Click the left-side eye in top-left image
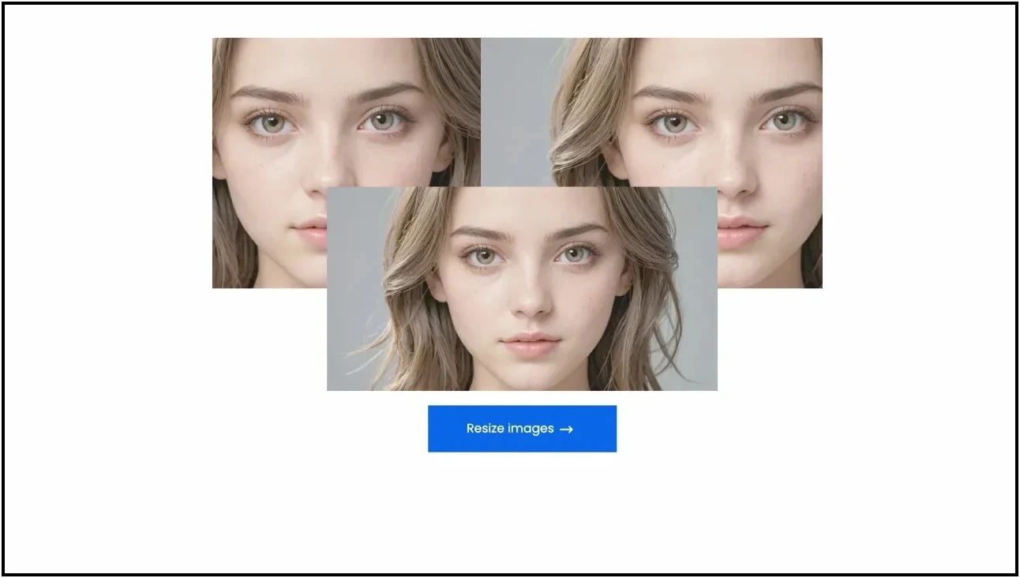The height and width of the screenshot is (578, 1020). 272,122
